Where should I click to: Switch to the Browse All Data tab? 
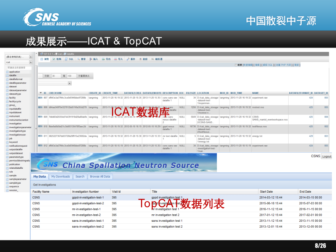point(100,177)
